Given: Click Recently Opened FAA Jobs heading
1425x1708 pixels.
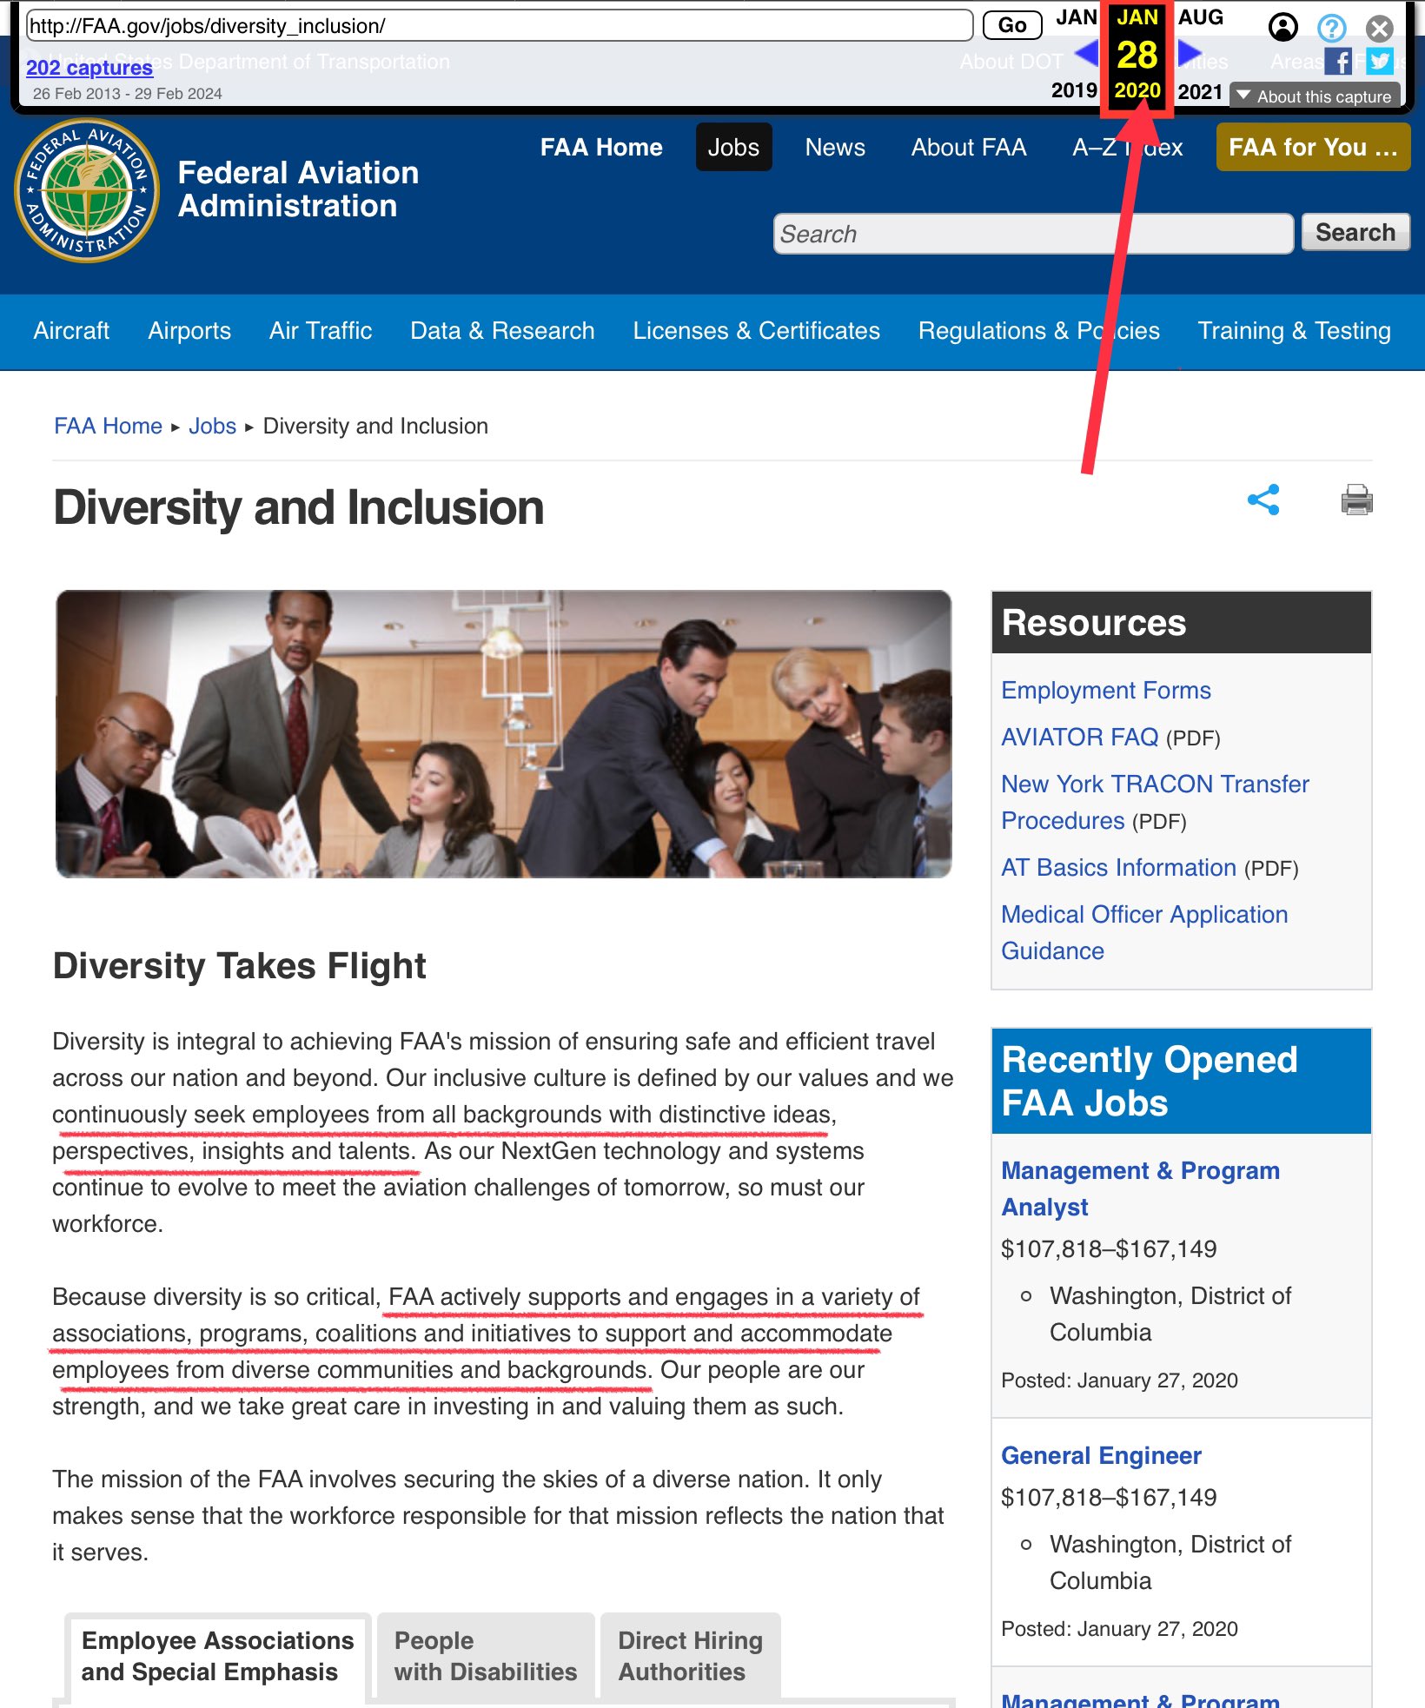Looking at the screenshot, I should pos(1181,1081).
